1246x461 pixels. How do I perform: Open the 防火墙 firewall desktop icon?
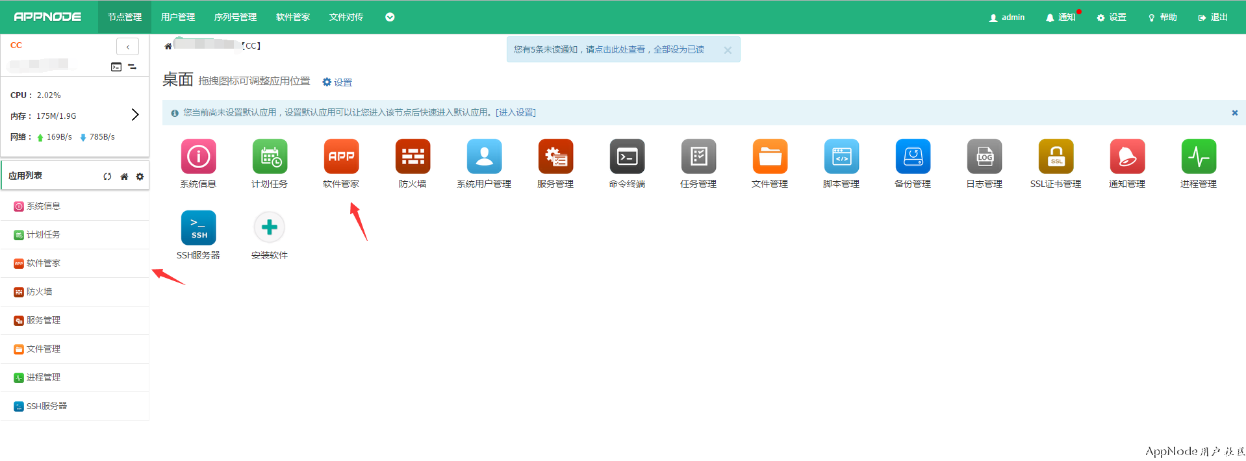[413, 156]
